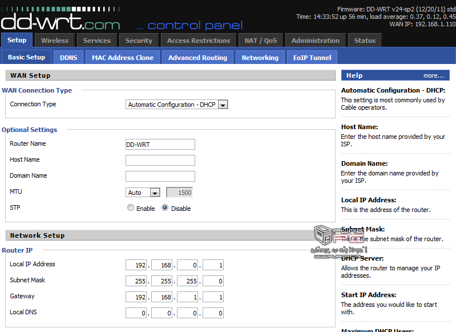This screenshot has height=332, width=456.
Task: Enable the STP radio option
Action: (131, 207)
